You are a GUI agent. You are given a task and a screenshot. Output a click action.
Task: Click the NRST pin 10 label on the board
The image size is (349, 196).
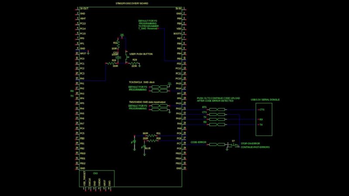(83, 54)
